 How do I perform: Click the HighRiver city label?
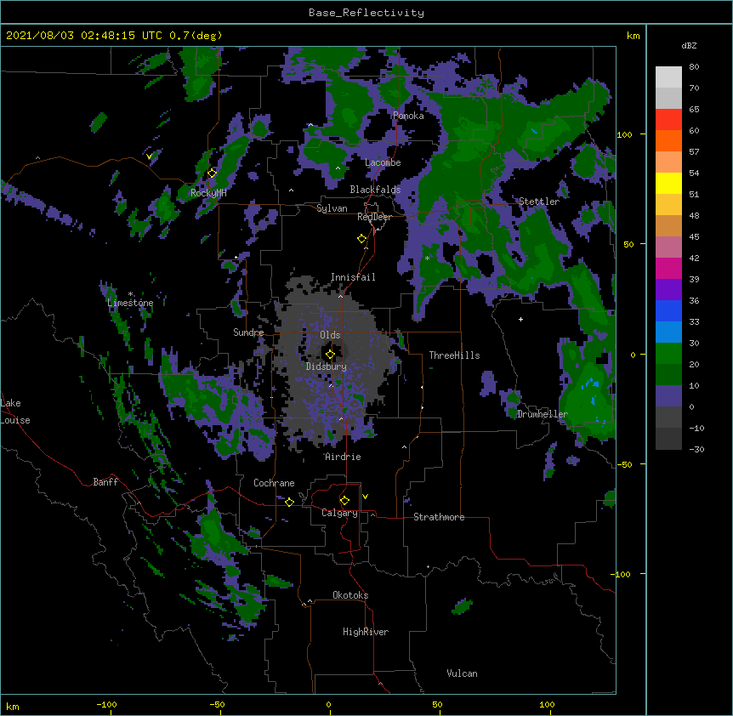tap(366, 632)
